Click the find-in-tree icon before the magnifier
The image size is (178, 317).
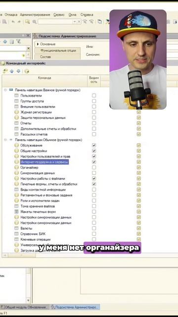coord(27,22)
